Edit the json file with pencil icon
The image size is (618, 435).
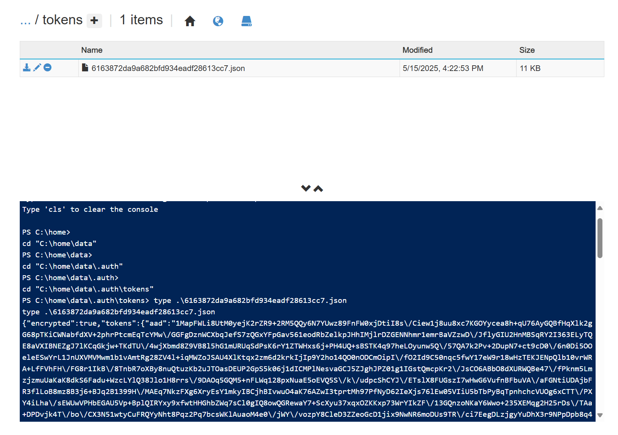[37, 68]
